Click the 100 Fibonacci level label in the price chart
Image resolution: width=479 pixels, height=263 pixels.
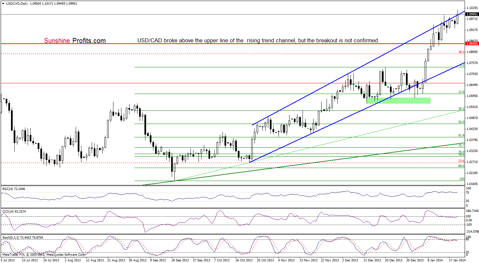click(x=462, y=179)
